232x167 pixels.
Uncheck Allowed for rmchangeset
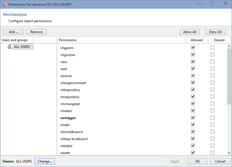coord(193,104)
